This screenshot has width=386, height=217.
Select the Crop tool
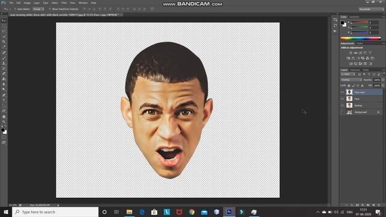click(x=4, y=42)
